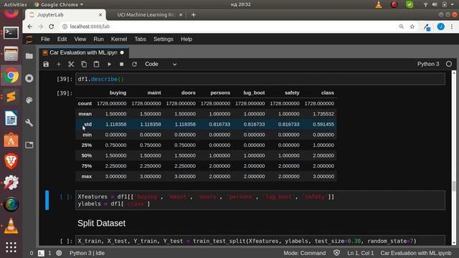The height and width of the screenshot is (258, 459).
Task: Click the browser extension icon beside star
Action: tap(427, 27)
